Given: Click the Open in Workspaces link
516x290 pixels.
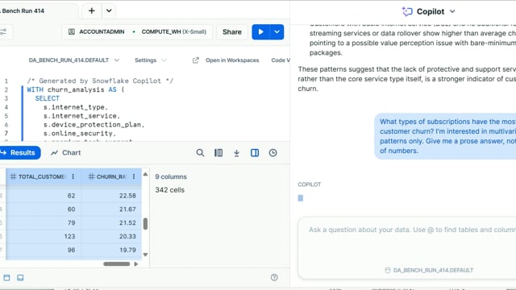Looking at the screenshot, I should pos(232,60).
